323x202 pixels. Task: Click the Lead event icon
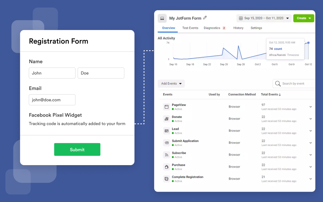[x=166, y=131]
